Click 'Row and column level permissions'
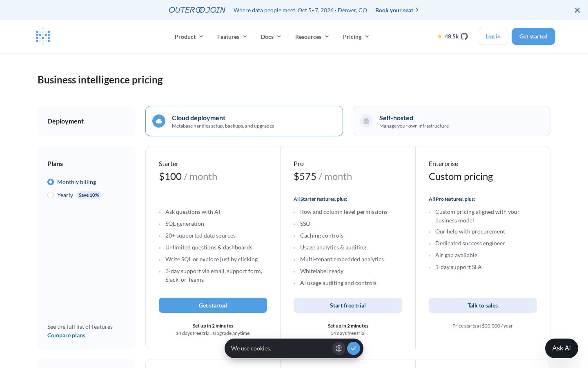The width and height of the screenshot is (588, 368). point(344,212)
